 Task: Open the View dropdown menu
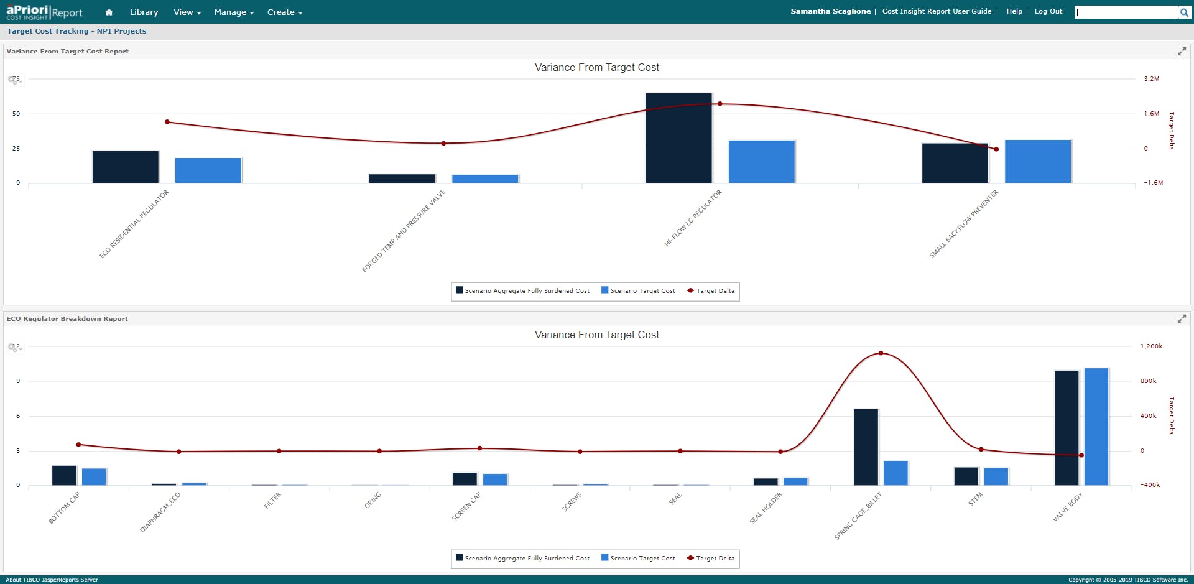point(187,12)
